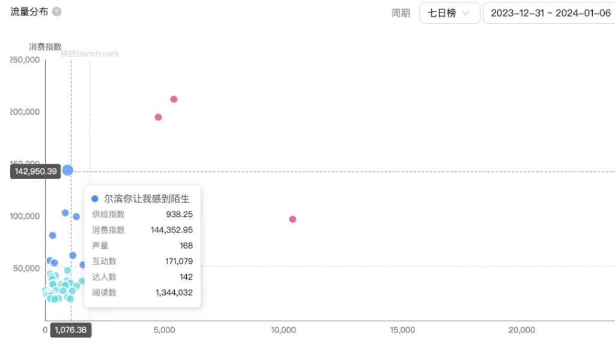
Task: Select the blue dot just above 100,000
Action: click(65, 213)
